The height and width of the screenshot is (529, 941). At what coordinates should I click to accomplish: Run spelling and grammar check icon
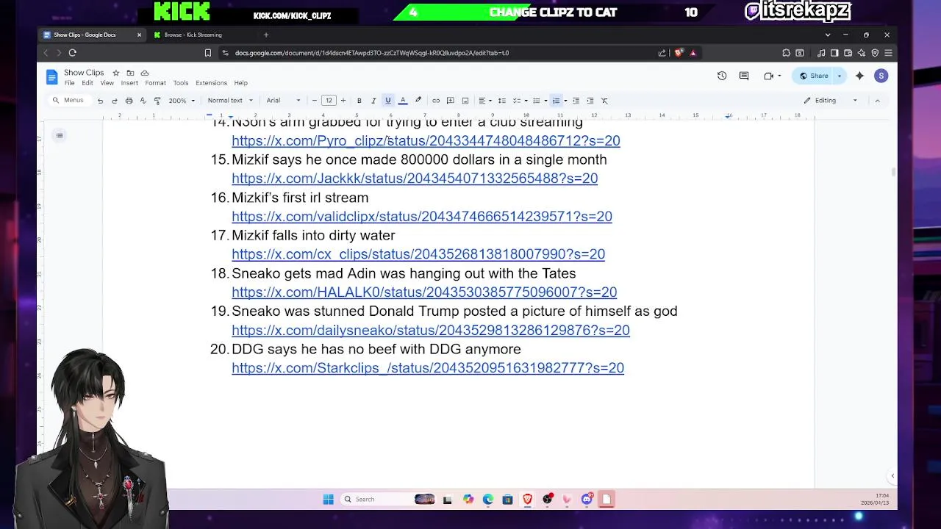coord(143,101)
